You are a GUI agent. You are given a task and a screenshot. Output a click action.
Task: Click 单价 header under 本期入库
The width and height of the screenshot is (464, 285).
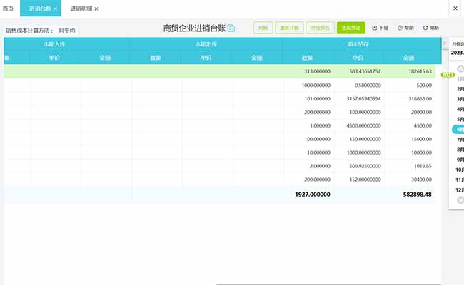coord(54,58)
